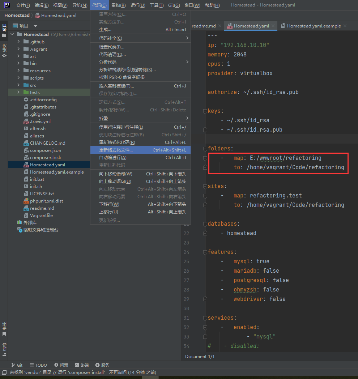
Task: Click the PhpStorm logo icon
Action: 7,5
